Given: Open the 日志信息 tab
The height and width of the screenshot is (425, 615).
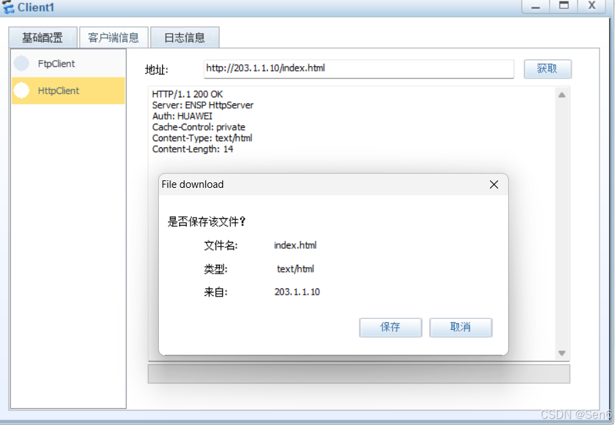Looking at the screenshot, I should [x=184, y=38].
